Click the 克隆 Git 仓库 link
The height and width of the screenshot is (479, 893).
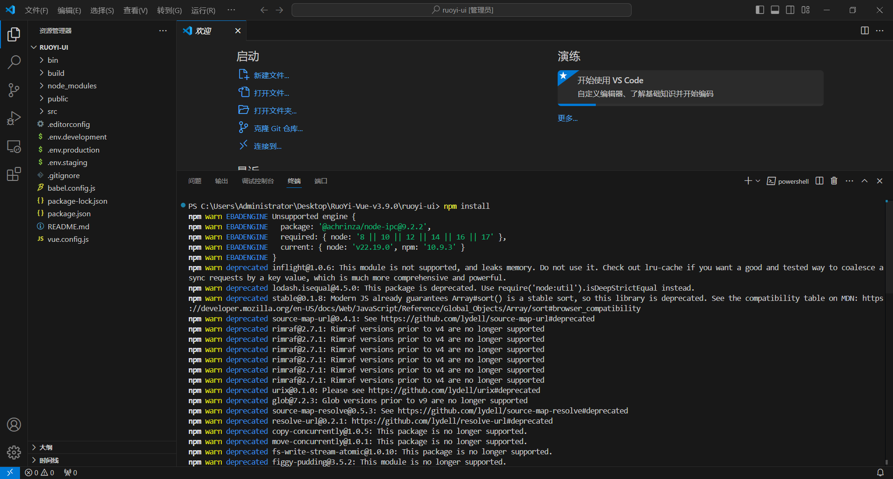tap(278, 129)
